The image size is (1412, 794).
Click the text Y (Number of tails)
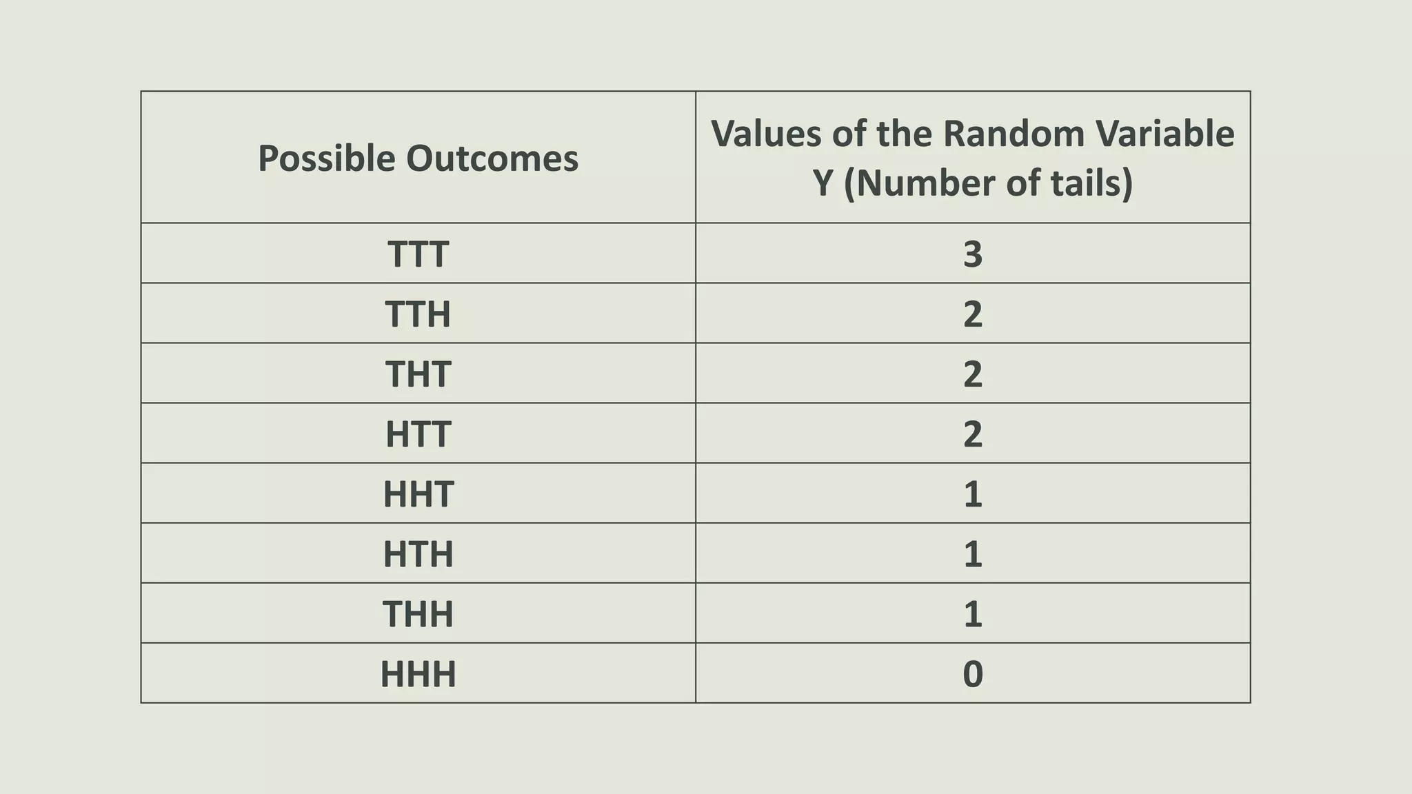click(x=973, y=184)
